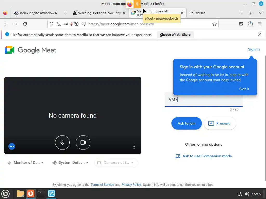The image size is (266, 199).
Task: Open the Firefox account icon
Action: pyautogui.click(x=250, y=24)
